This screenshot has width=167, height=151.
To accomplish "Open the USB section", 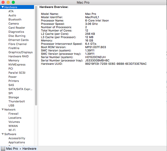I will [x=11, y=105].
